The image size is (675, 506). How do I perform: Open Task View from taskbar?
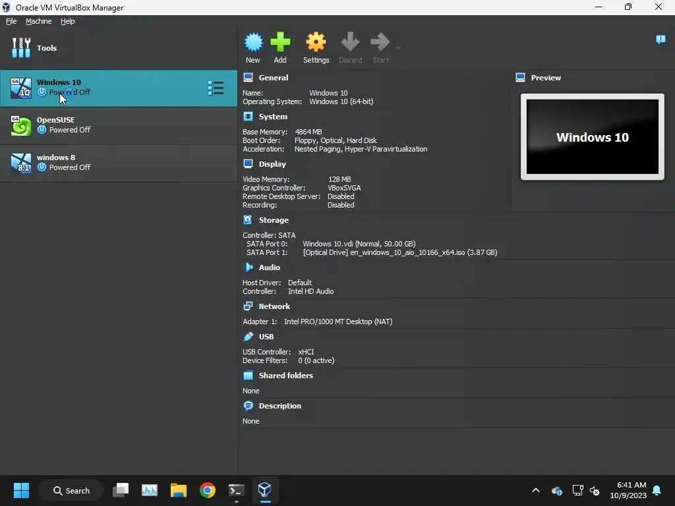tap(121, 490)
